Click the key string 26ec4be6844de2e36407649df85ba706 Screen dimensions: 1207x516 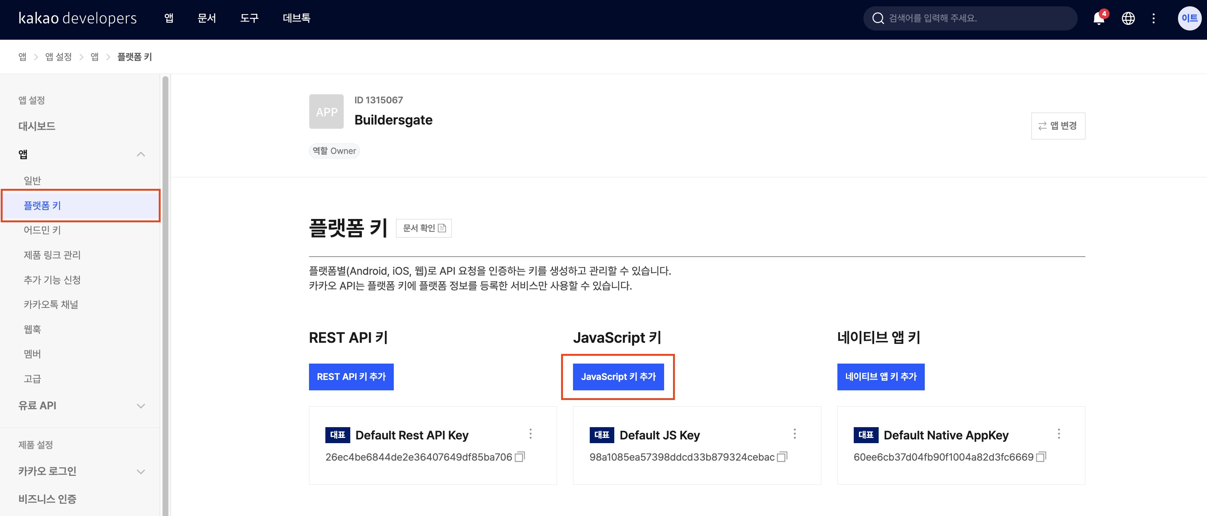[418, 457]
